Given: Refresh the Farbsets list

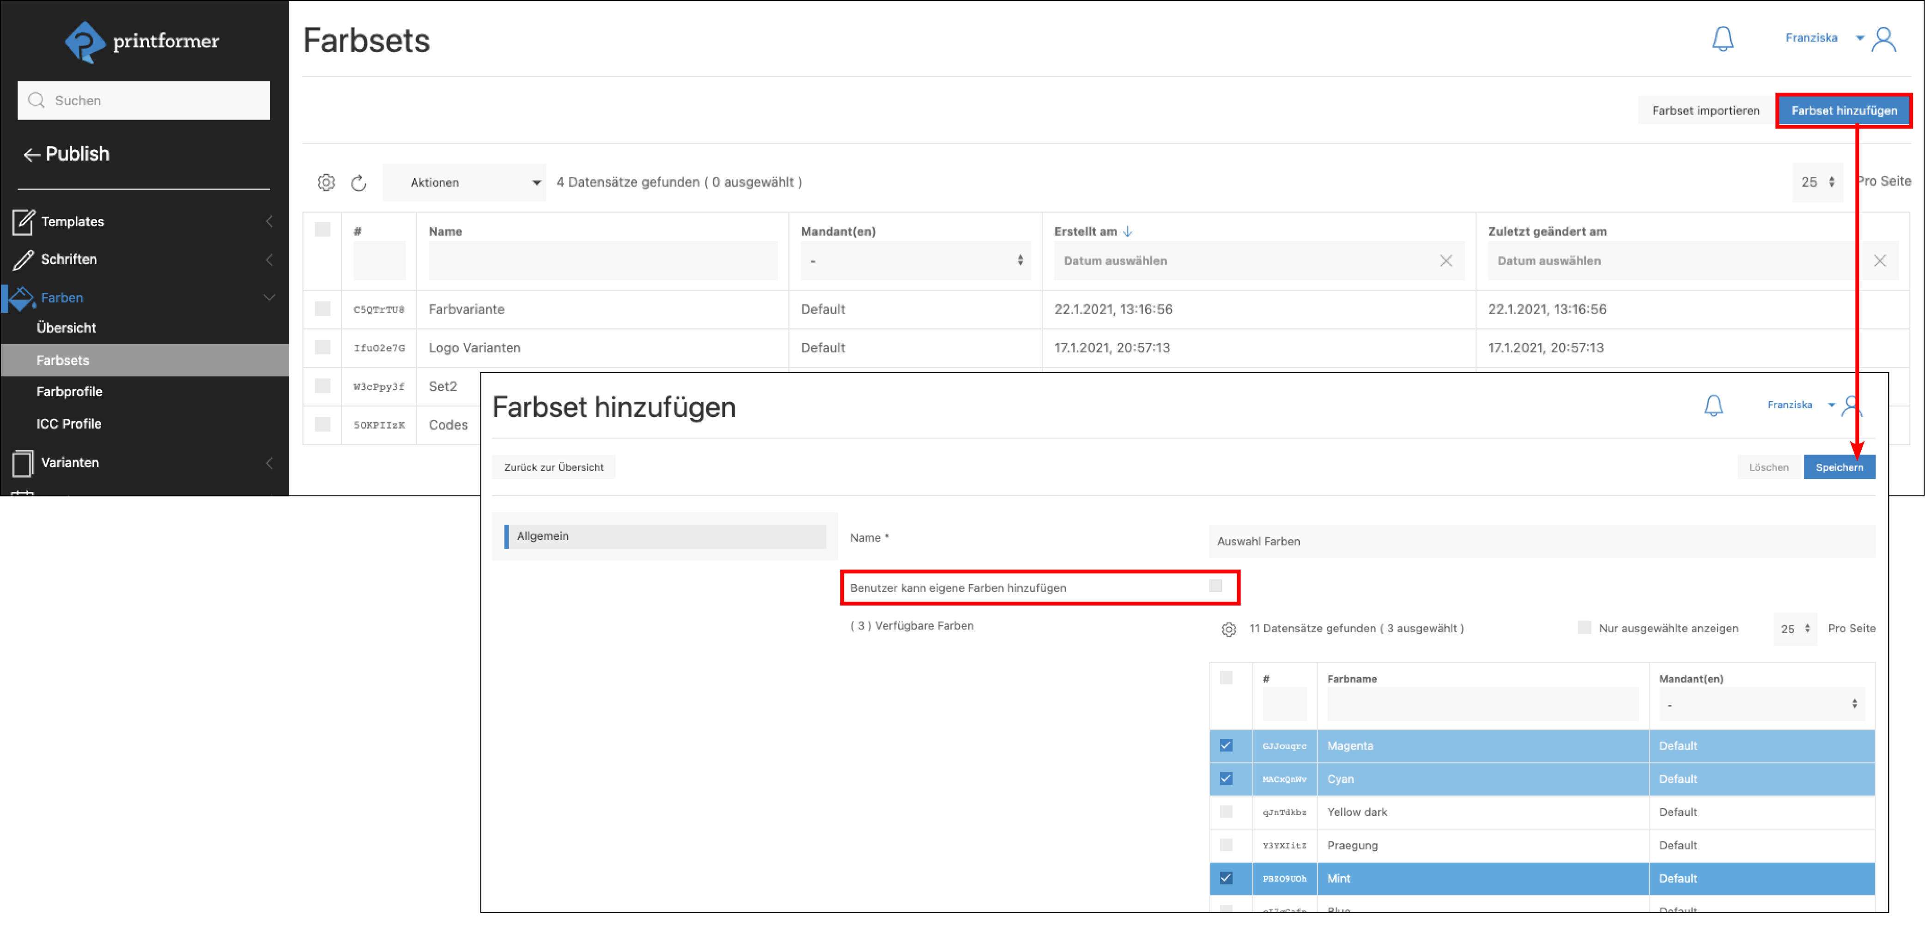Looking at the screenshot, I should pyautogui.click(x=358, y=183).
